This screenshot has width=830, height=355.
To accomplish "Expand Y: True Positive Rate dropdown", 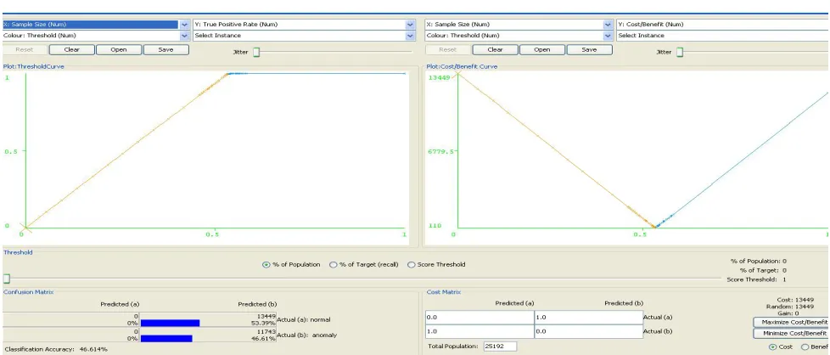I will tap(410, 25).
